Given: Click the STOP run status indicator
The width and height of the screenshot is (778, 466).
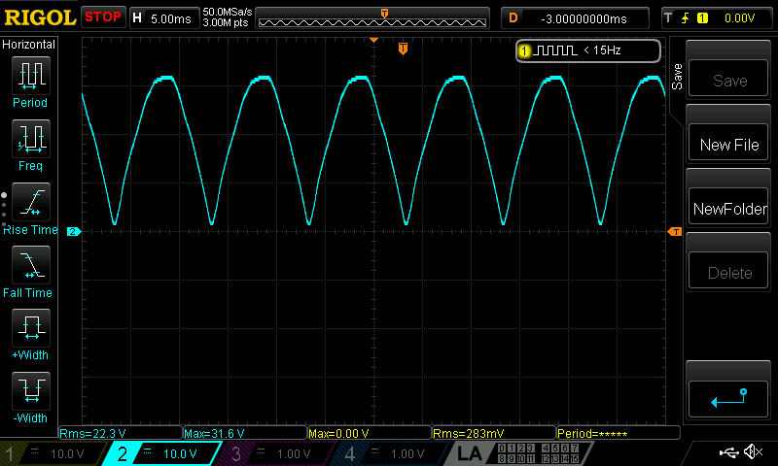Looking at the screenshot, I should click(103, 17).
